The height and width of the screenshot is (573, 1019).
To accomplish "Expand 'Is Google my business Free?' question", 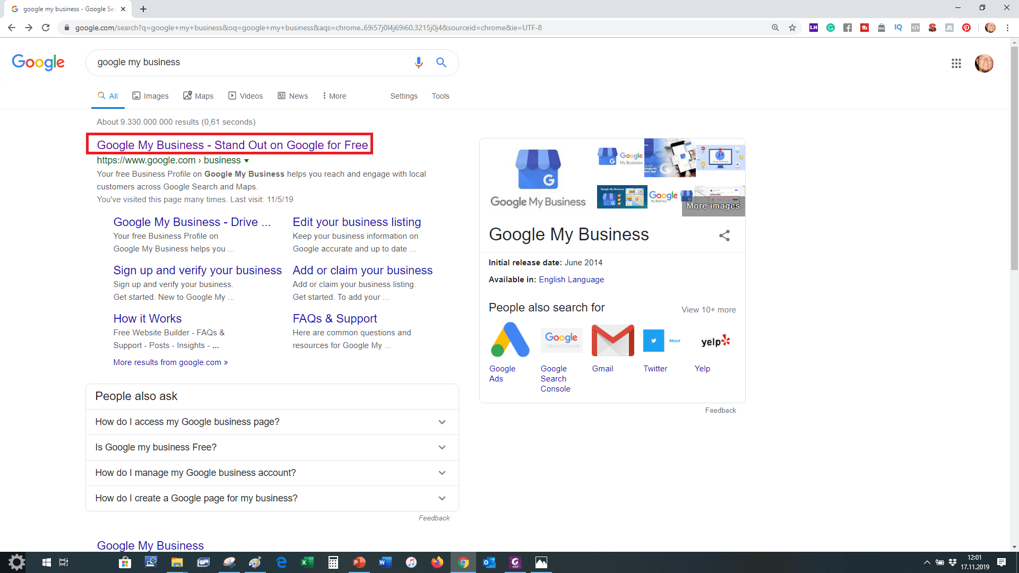I will tap(272, 447).
